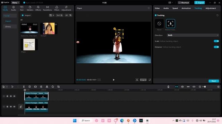Toggle main track magnet in timeline toolbar
Image resolution: width=222 pixels, height=124 pixels.
(x=177, y=87)
